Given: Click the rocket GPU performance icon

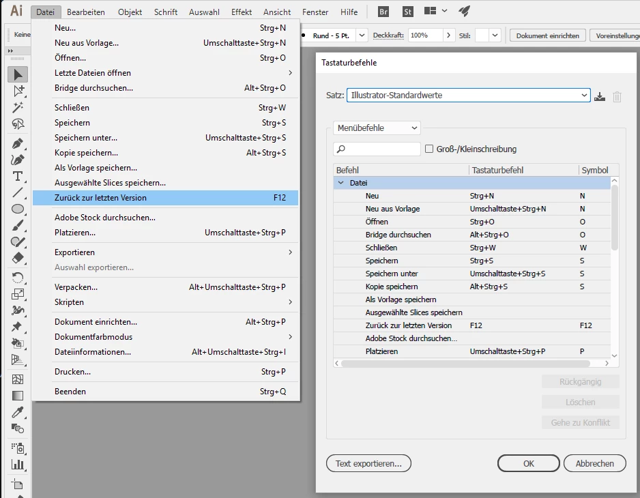Looking at the screenshot, I should 464,11.
